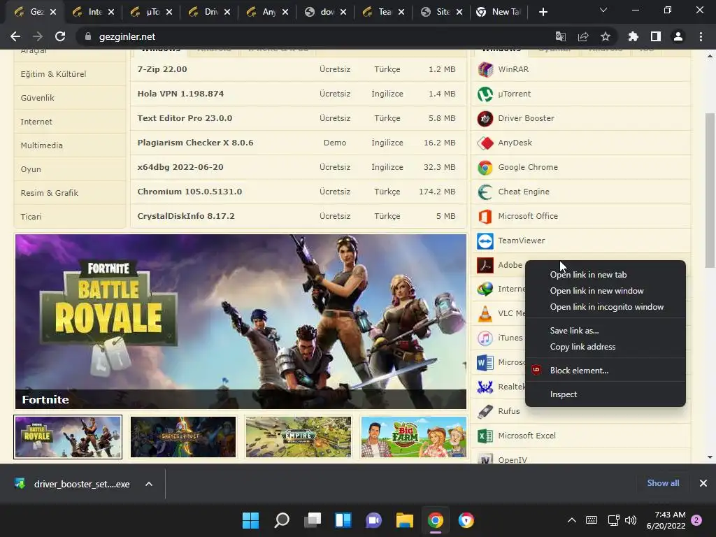Click the Cheat Engine icon
The width and height of the screenshot is (716, 537).
[485, 192]
